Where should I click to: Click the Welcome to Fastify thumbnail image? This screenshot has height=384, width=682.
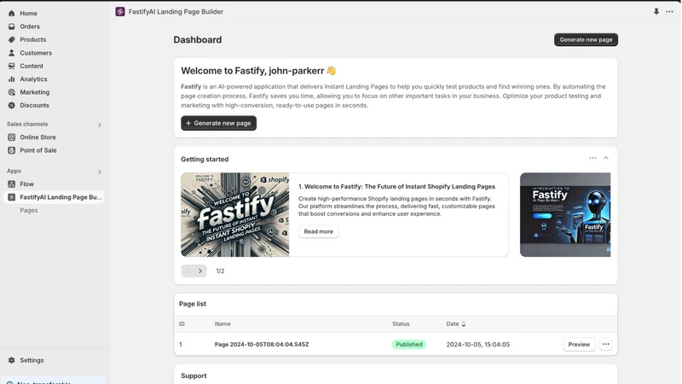click(x=235, y=215)
